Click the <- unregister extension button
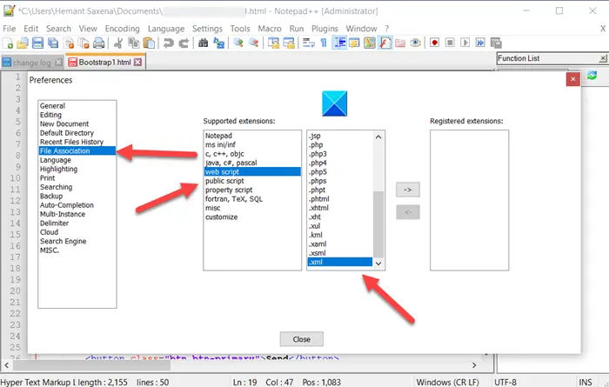 408,212
